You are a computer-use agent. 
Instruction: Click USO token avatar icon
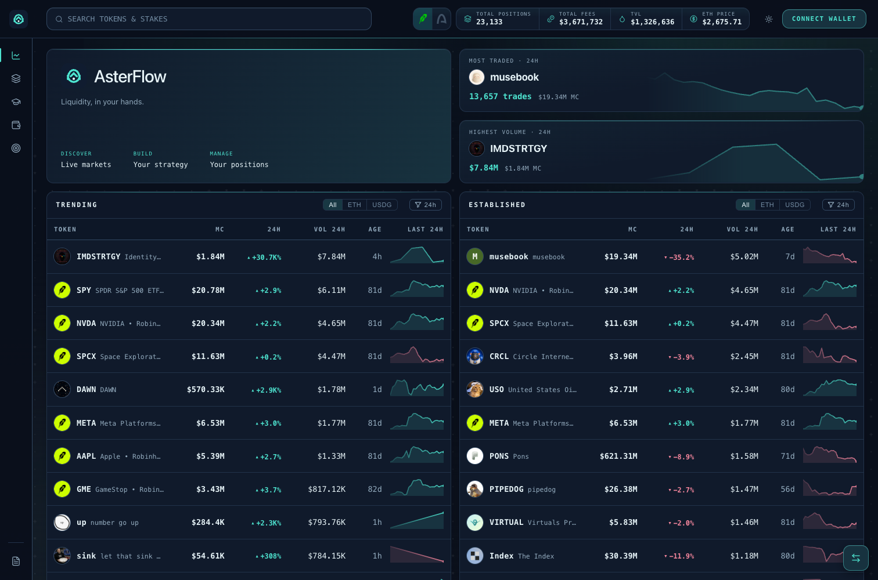[475, 389]
